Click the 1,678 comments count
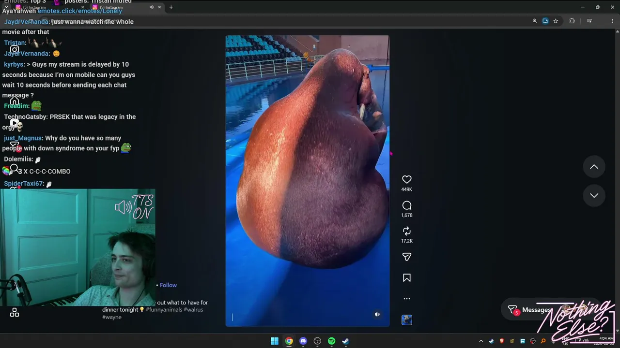Image resolution: width=620 pixels, height=348 pixels. click(407, 215)
